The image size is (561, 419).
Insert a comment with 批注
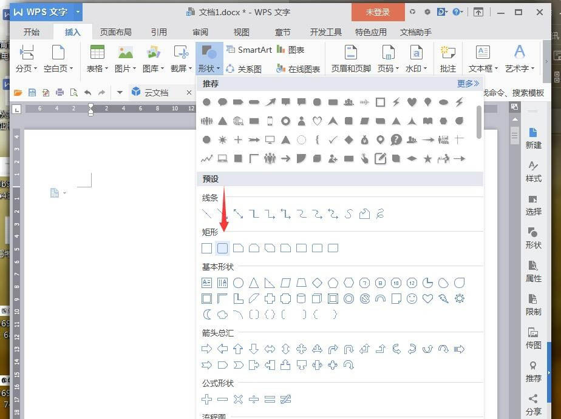tap(447, 59)
